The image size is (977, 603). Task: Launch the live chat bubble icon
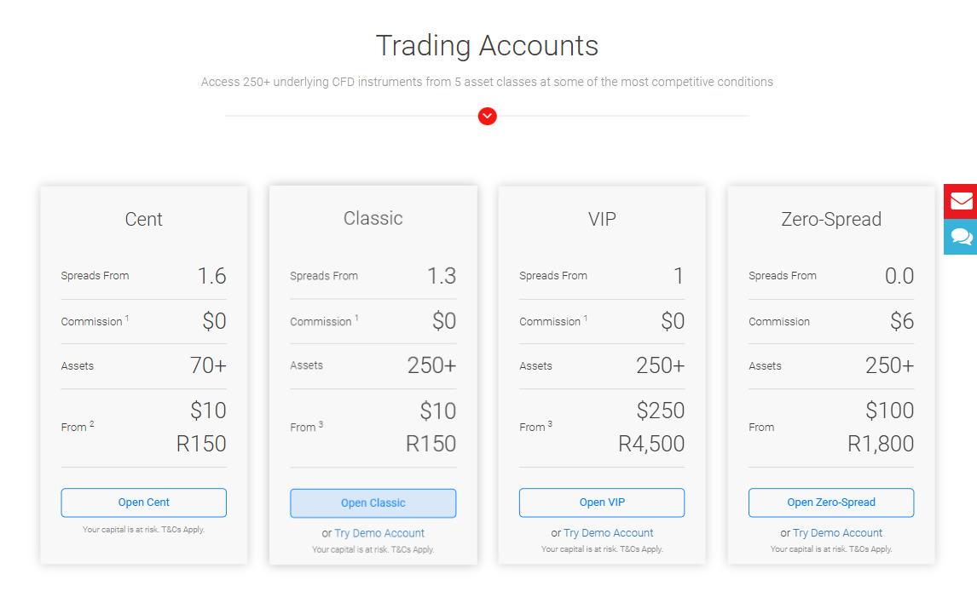[x=962, y=238]
